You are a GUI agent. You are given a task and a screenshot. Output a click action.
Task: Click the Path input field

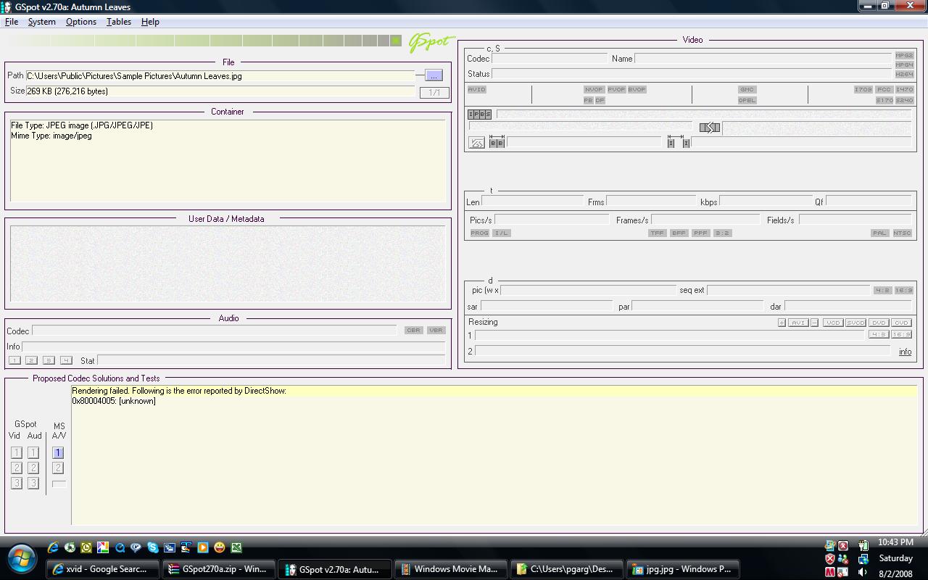point(220,75)
